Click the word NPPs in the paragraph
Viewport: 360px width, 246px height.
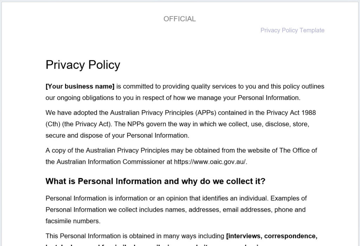(136, 124)
